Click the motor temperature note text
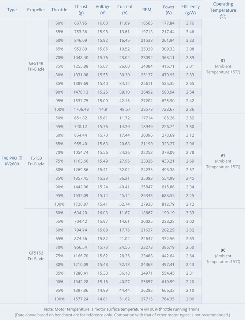 [123, 309]
